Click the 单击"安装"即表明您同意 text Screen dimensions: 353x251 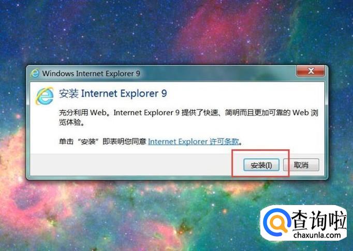click(x=102, y=142)
